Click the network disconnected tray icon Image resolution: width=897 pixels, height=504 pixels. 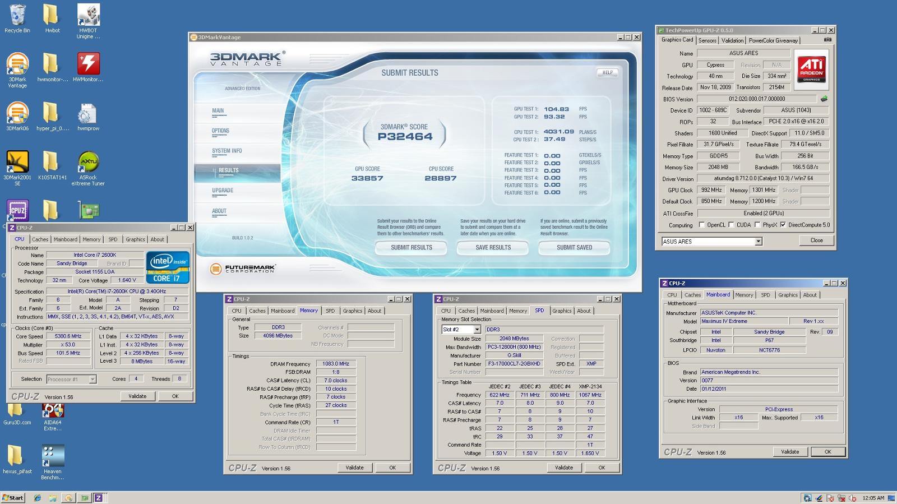pos(841,498)
